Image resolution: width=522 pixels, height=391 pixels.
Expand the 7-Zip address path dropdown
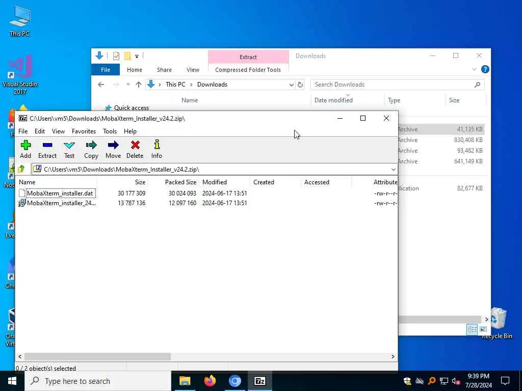pyautogui.click(x=393, y=169)
